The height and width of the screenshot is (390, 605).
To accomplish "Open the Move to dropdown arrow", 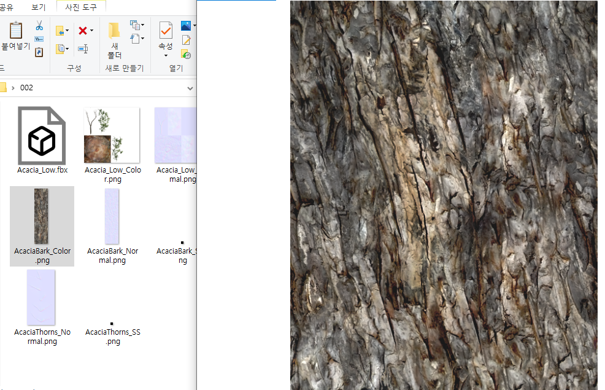I will coord(67,31).
